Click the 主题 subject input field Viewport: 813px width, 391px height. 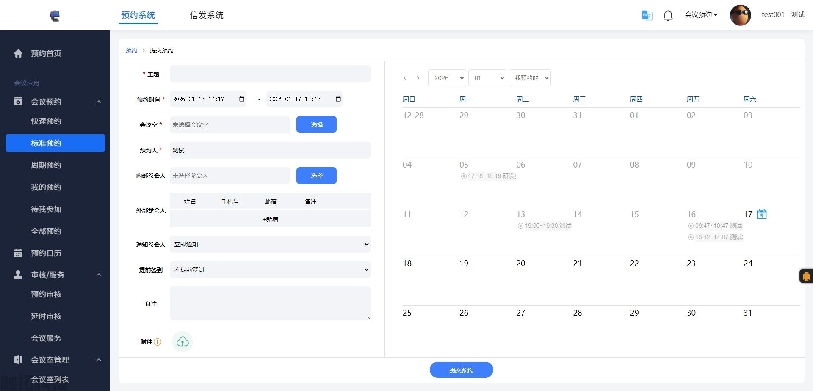(270, 73)
